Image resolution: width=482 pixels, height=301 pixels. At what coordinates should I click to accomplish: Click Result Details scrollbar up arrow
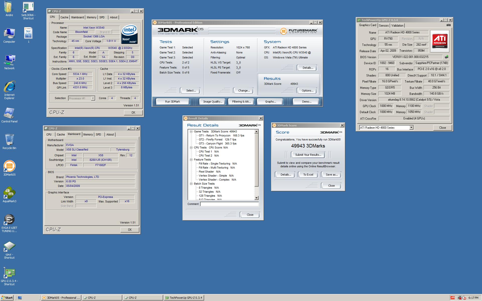256,131
